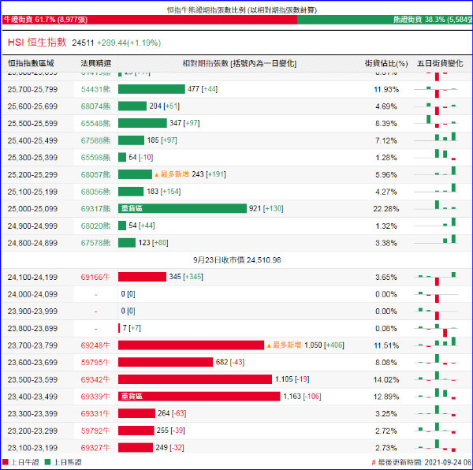Viewport: 473px width, 470px height.
Task: Open warrant link 59792牛
Action: coord(95,431)
